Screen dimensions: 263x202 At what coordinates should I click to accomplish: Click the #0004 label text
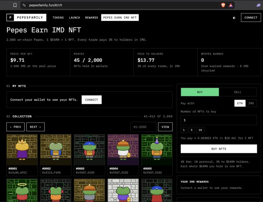tap(114, 168)
